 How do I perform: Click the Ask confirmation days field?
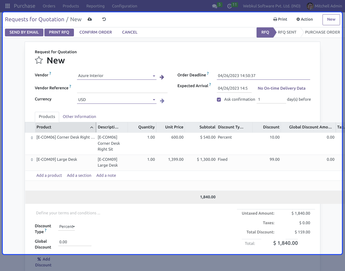point(271,99)
